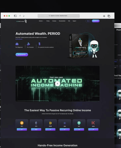Select the Dogecoin D icon
Image resolution: width=121 pixels, height=148 pixels.
pyautogui.click(x=50, y=123)
